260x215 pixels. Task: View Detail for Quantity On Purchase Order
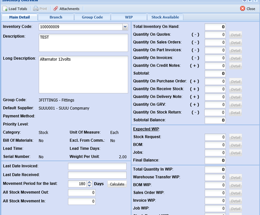(236, 82)
